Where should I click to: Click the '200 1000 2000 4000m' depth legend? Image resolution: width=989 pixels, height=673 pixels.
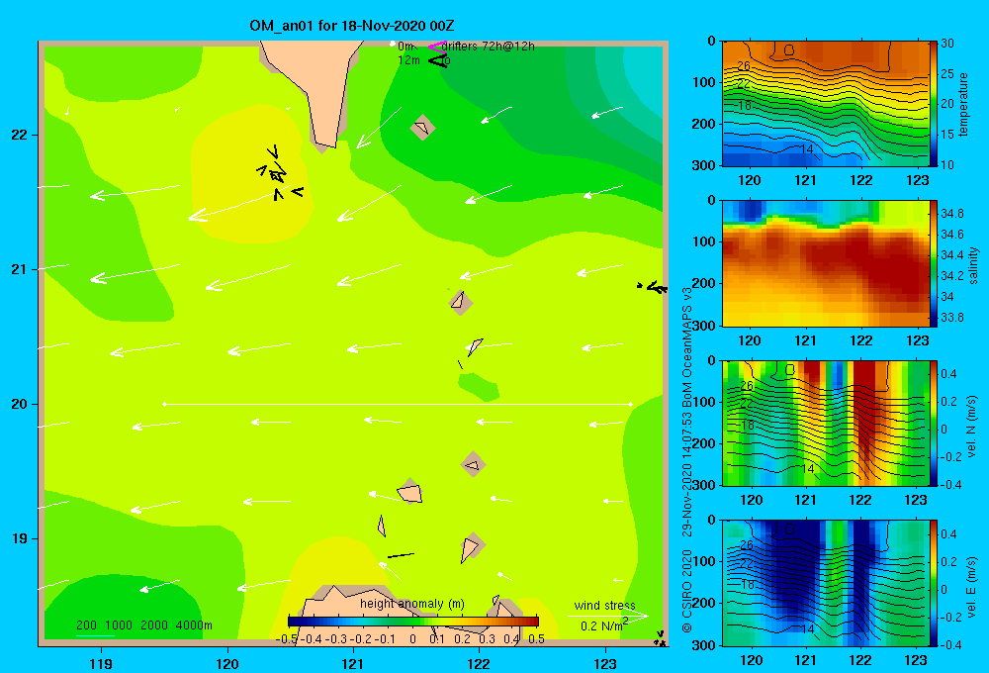point(143,625)
